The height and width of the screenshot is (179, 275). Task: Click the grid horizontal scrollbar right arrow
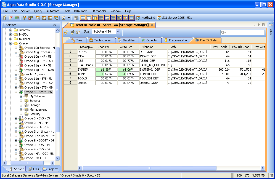[x=263, y=168]
